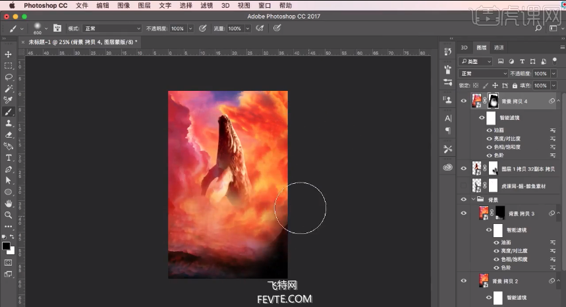Viewport: 566px width, 307px height.
Task: Select the Magic Wand tool
Action: click(8, 88)
